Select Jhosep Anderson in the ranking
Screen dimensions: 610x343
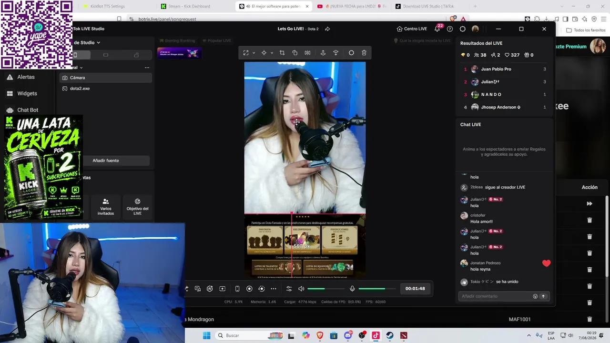[505, 107]
